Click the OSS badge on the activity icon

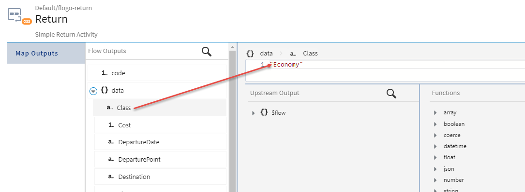pyautogui.click(x=27, y=21)
